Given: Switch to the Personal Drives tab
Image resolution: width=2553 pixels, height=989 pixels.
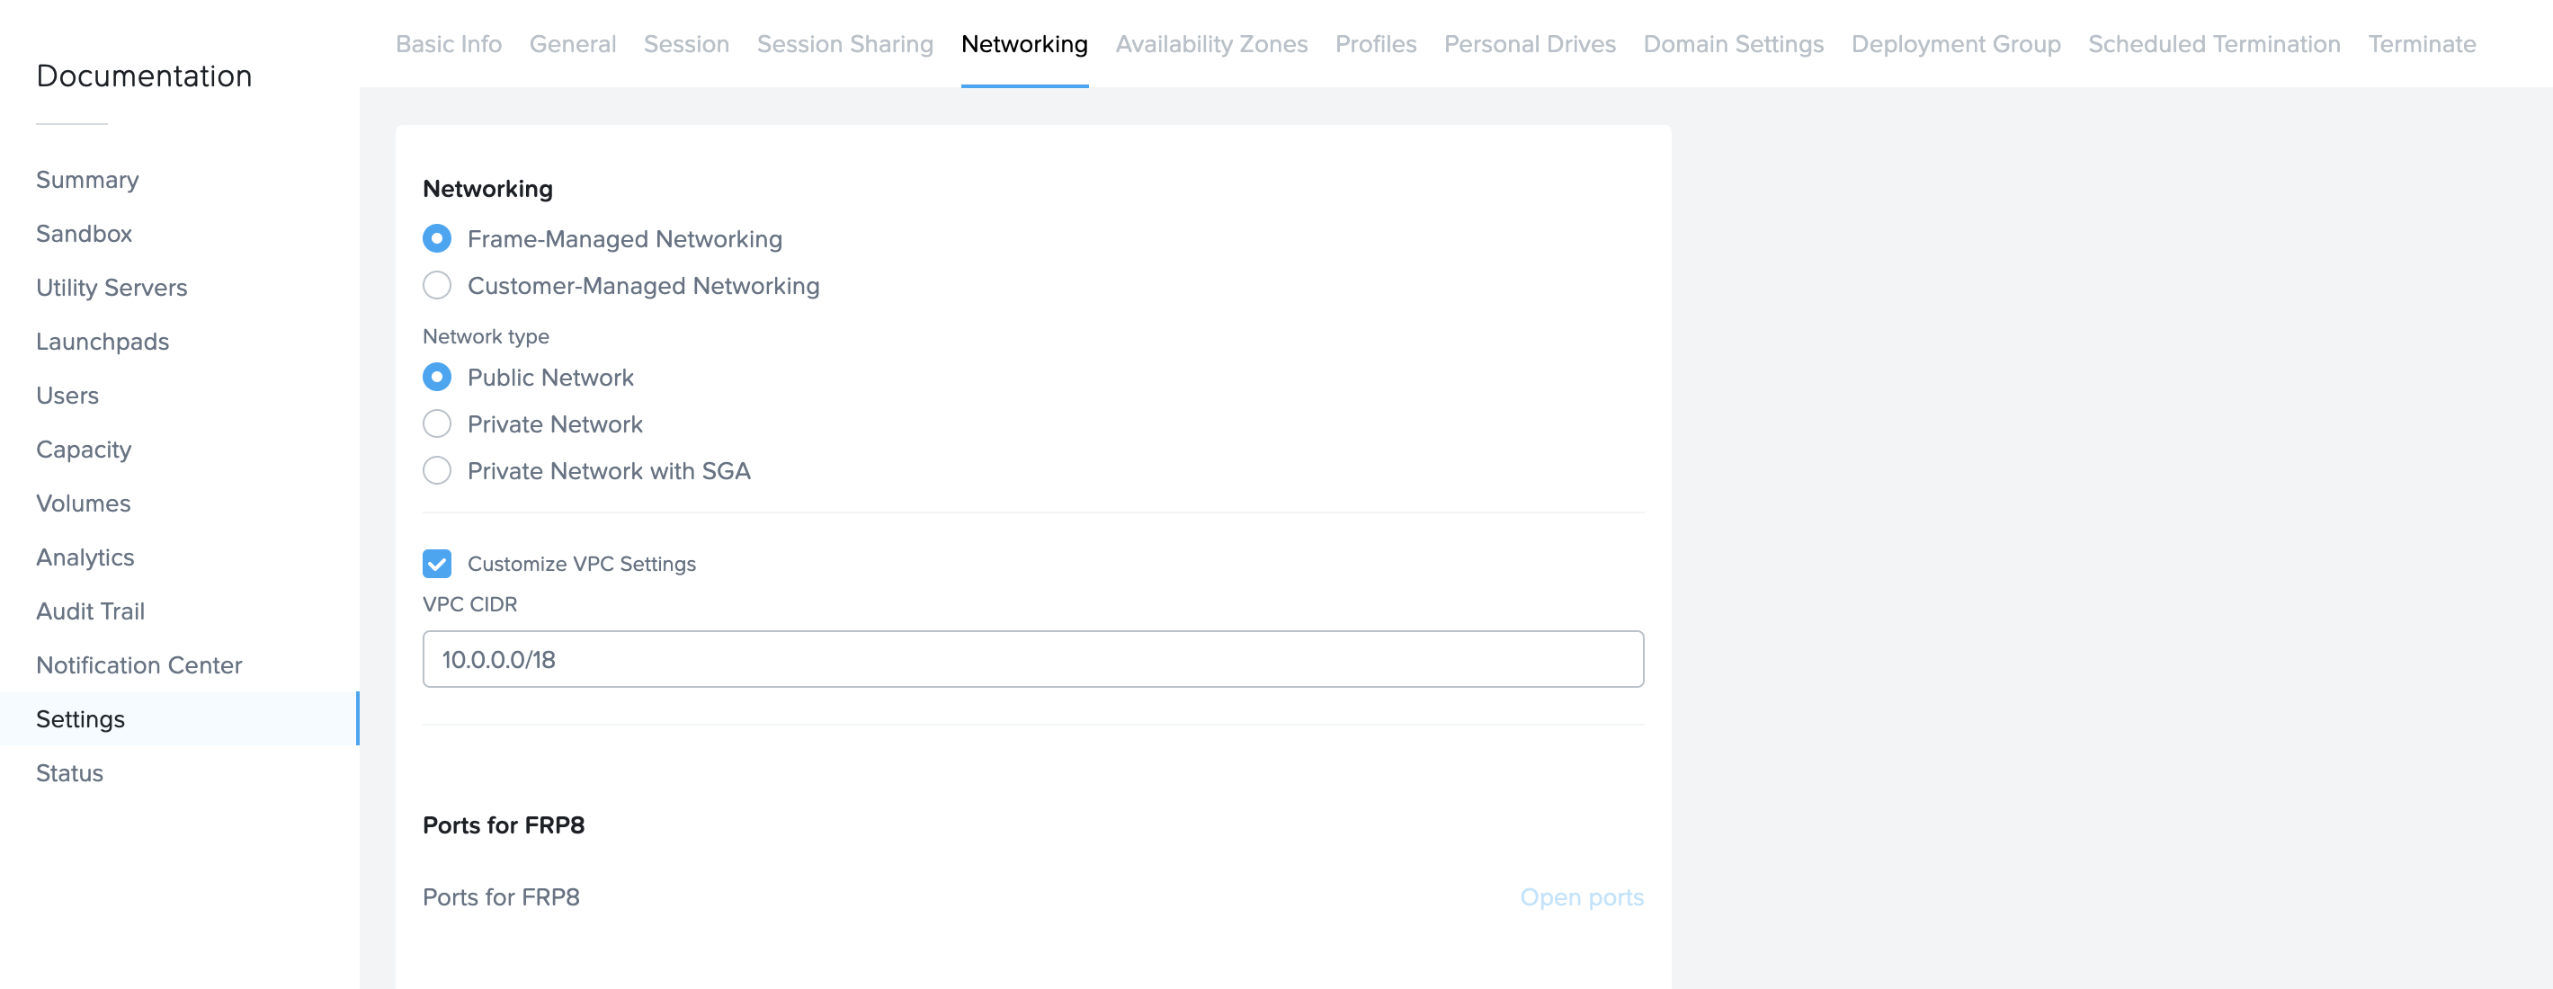Looking at the screenshot, I should (1530, 43).
